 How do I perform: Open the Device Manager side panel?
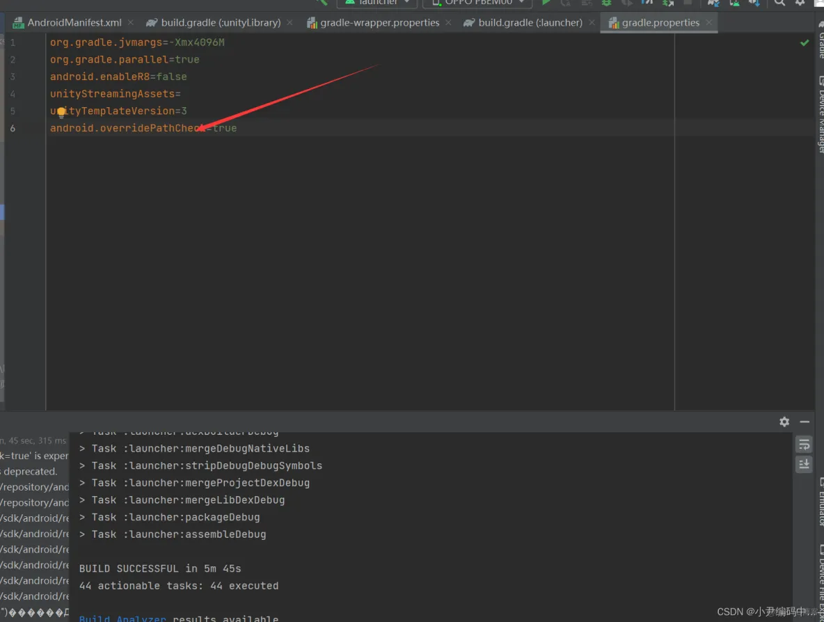[x=821, y=115]
